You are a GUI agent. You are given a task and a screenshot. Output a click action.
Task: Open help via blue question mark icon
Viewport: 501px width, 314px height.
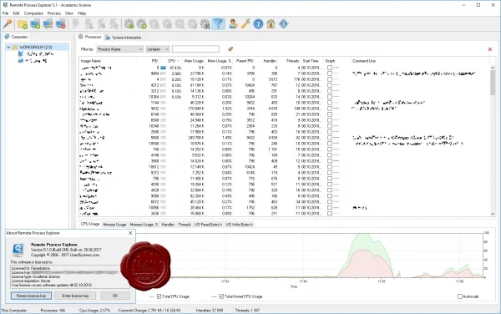(x=258, y=24)
